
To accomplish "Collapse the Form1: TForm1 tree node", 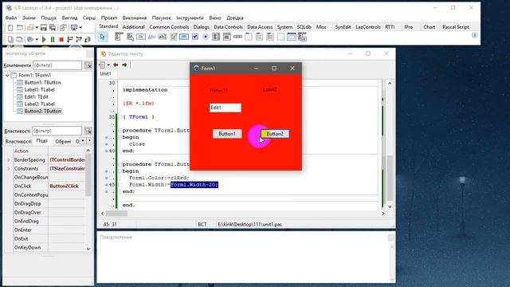I will coord(7,76).
